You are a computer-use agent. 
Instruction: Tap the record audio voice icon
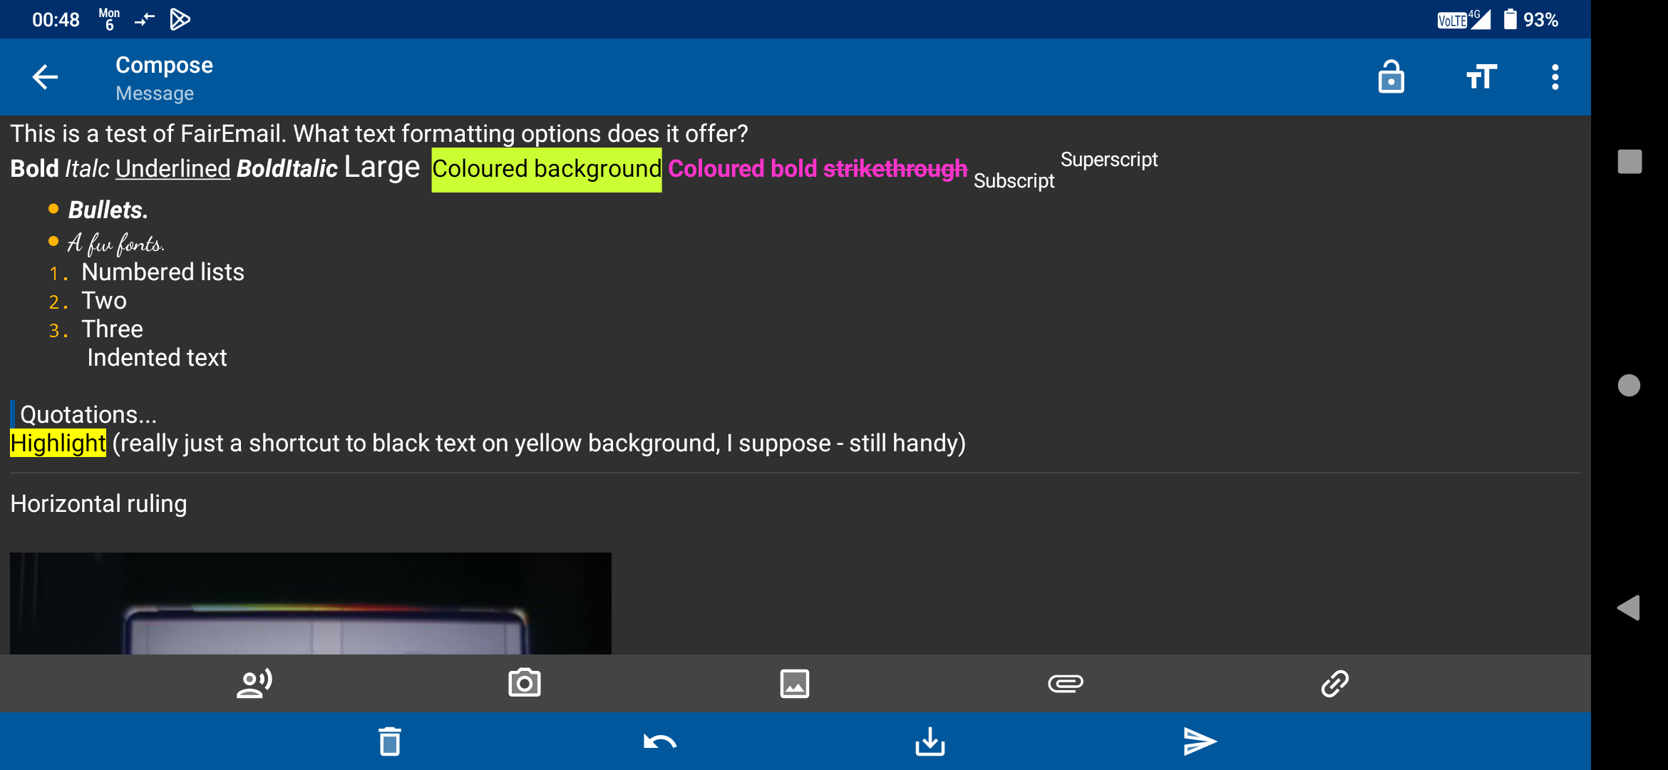point(254,683)
